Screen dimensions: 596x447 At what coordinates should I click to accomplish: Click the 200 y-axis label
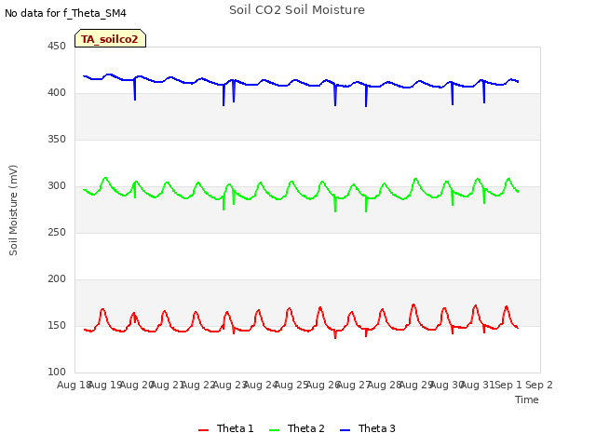coord(57,279)
